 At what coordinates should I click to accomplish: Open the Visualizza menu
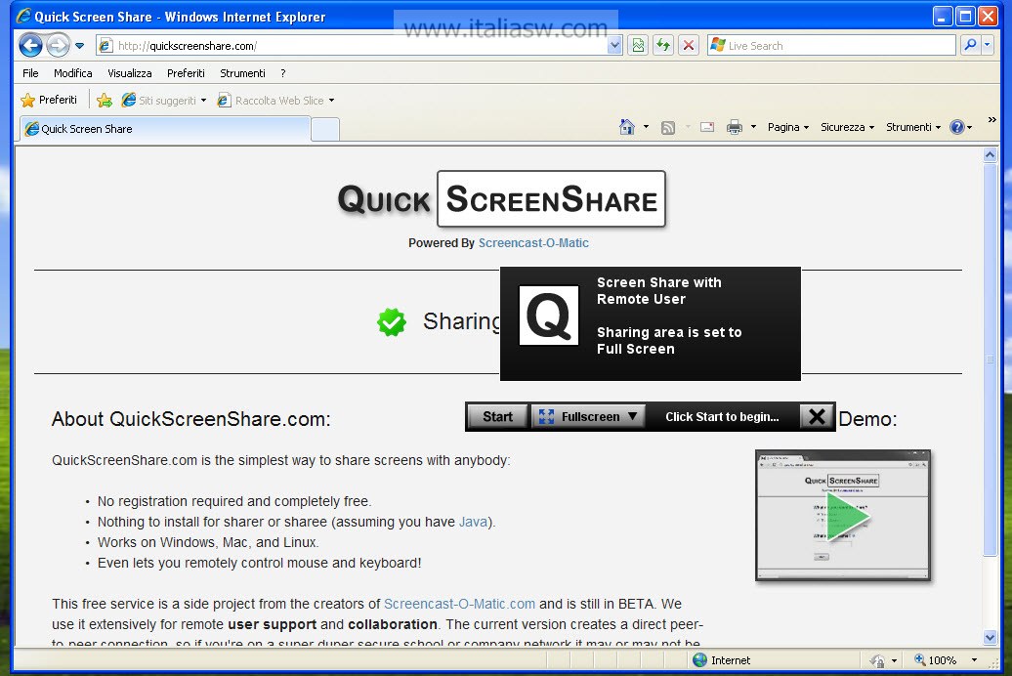click(130, 73)
